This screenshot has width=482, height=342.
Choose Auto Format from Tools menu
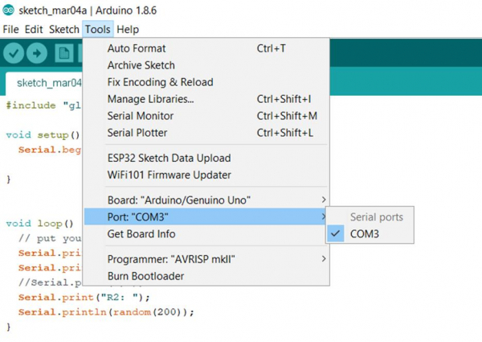pyautogui.click(x=137, y=48)
